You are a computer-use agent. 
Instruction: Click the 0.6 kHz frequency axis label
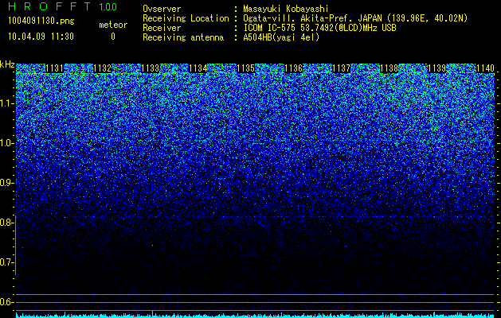tap(6, 302)
